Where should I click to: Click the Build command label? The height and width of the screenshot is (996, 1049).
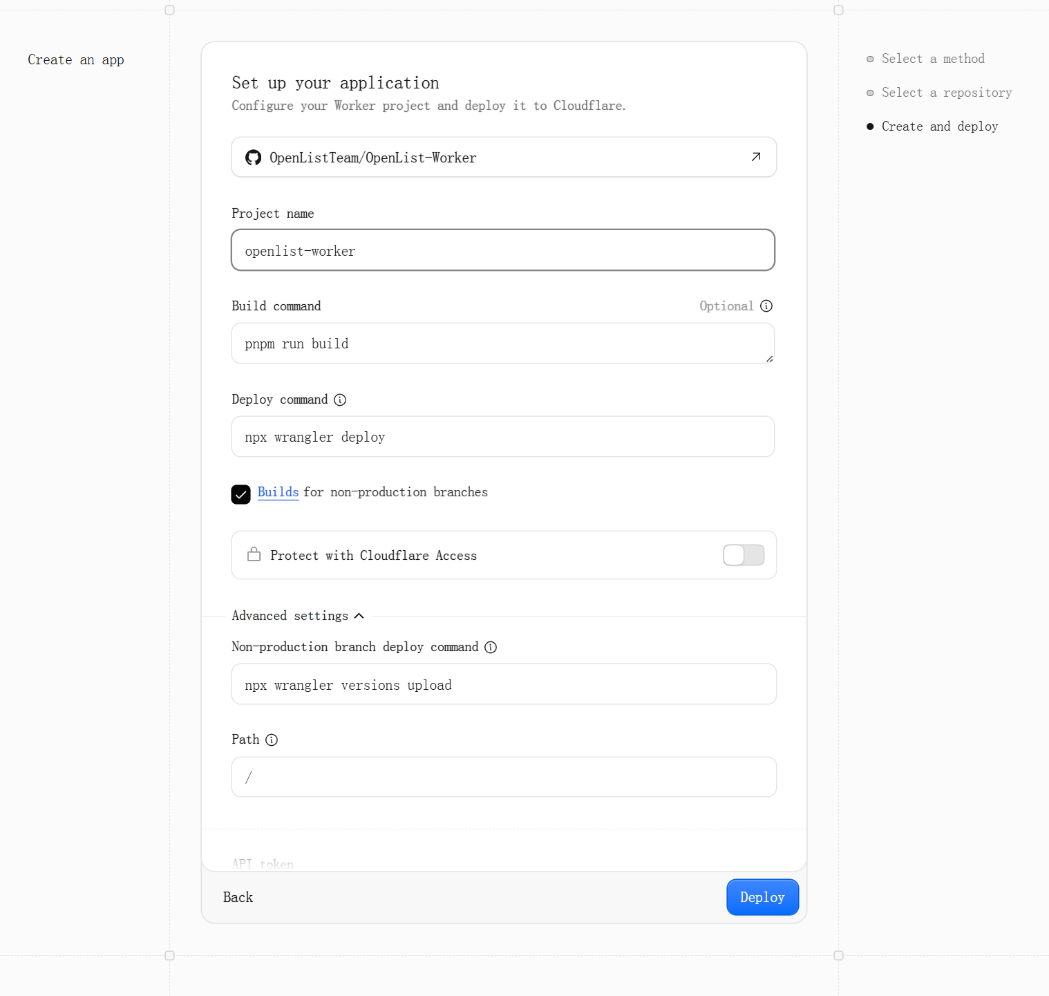(x=276, y=306)
